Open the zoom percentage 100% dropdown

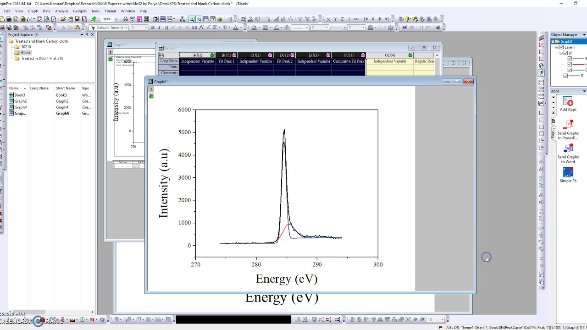116,19
